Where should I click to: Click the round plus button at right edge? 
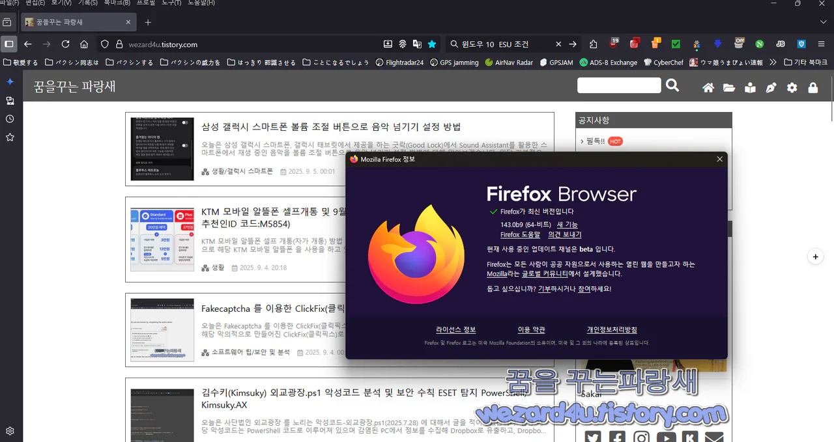[x=816, y=256]
